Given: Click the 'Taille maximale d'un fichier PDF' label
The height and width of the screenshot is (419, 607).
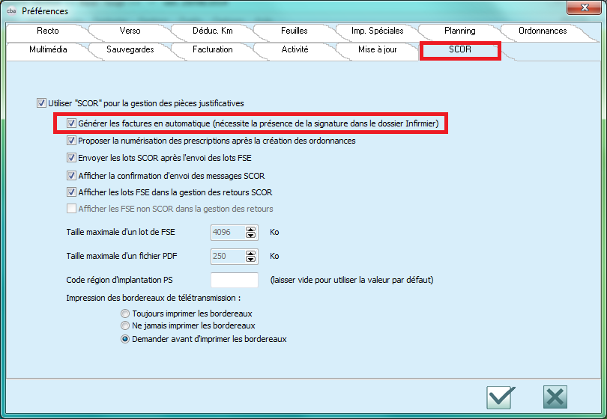Looking at the screenshot, I should 121,256.
